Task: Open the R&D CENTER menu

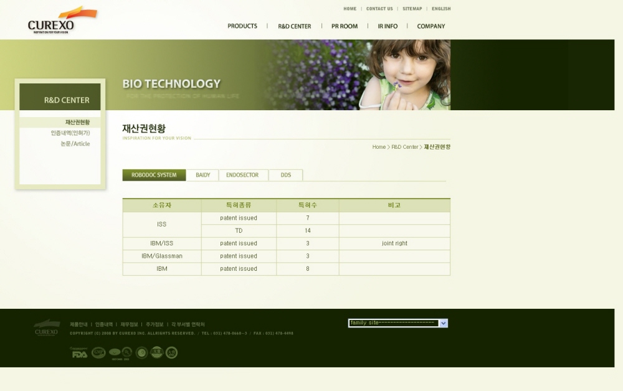Action: [294, 26]
